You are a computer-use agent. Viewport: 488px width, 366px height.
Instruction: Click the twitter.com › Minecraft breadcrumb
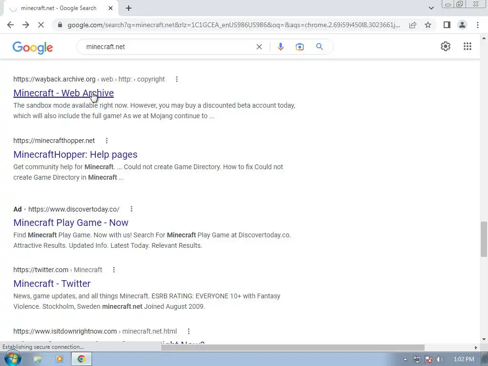(x=58, y=270)
